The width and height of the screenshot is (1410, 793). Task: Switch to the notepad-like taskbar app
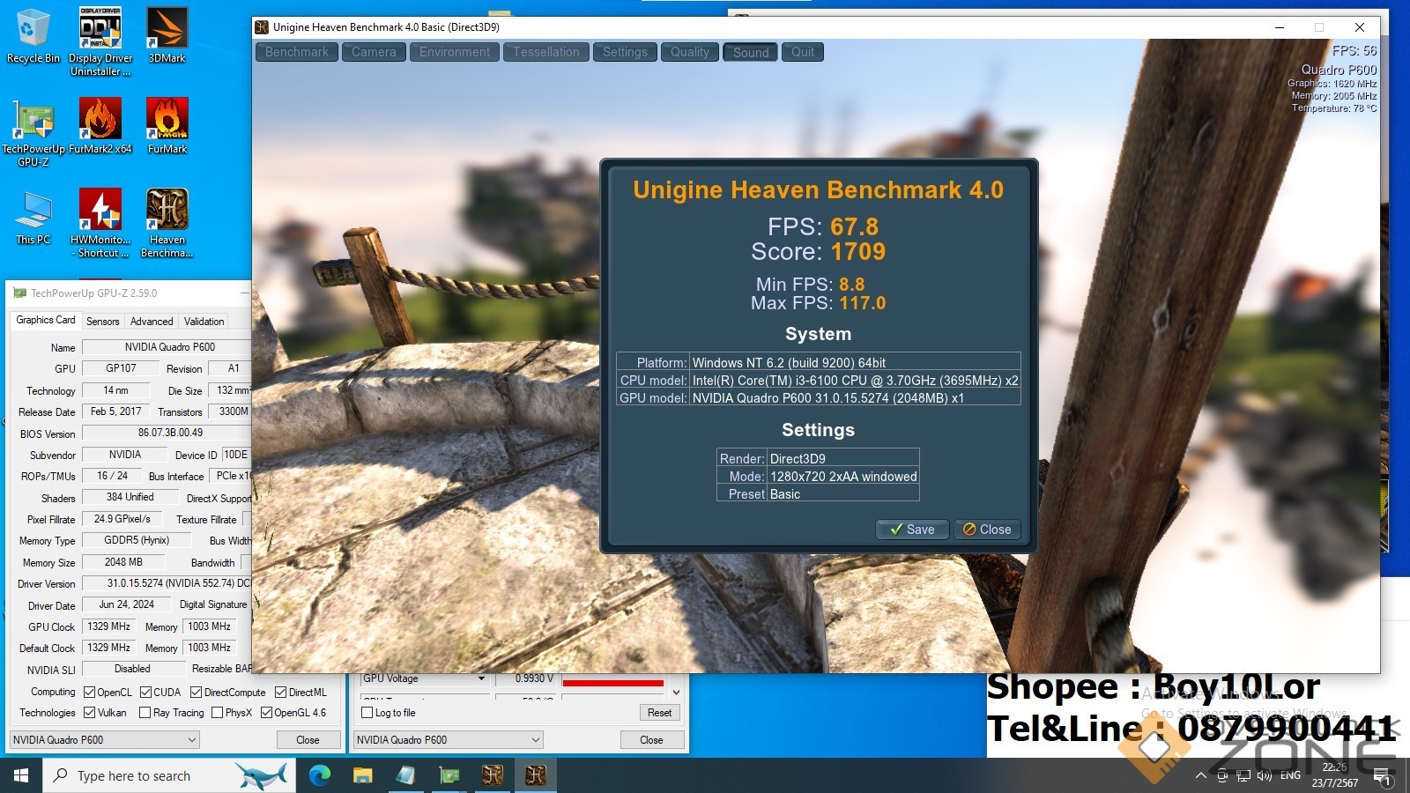(x=405, y=775)
